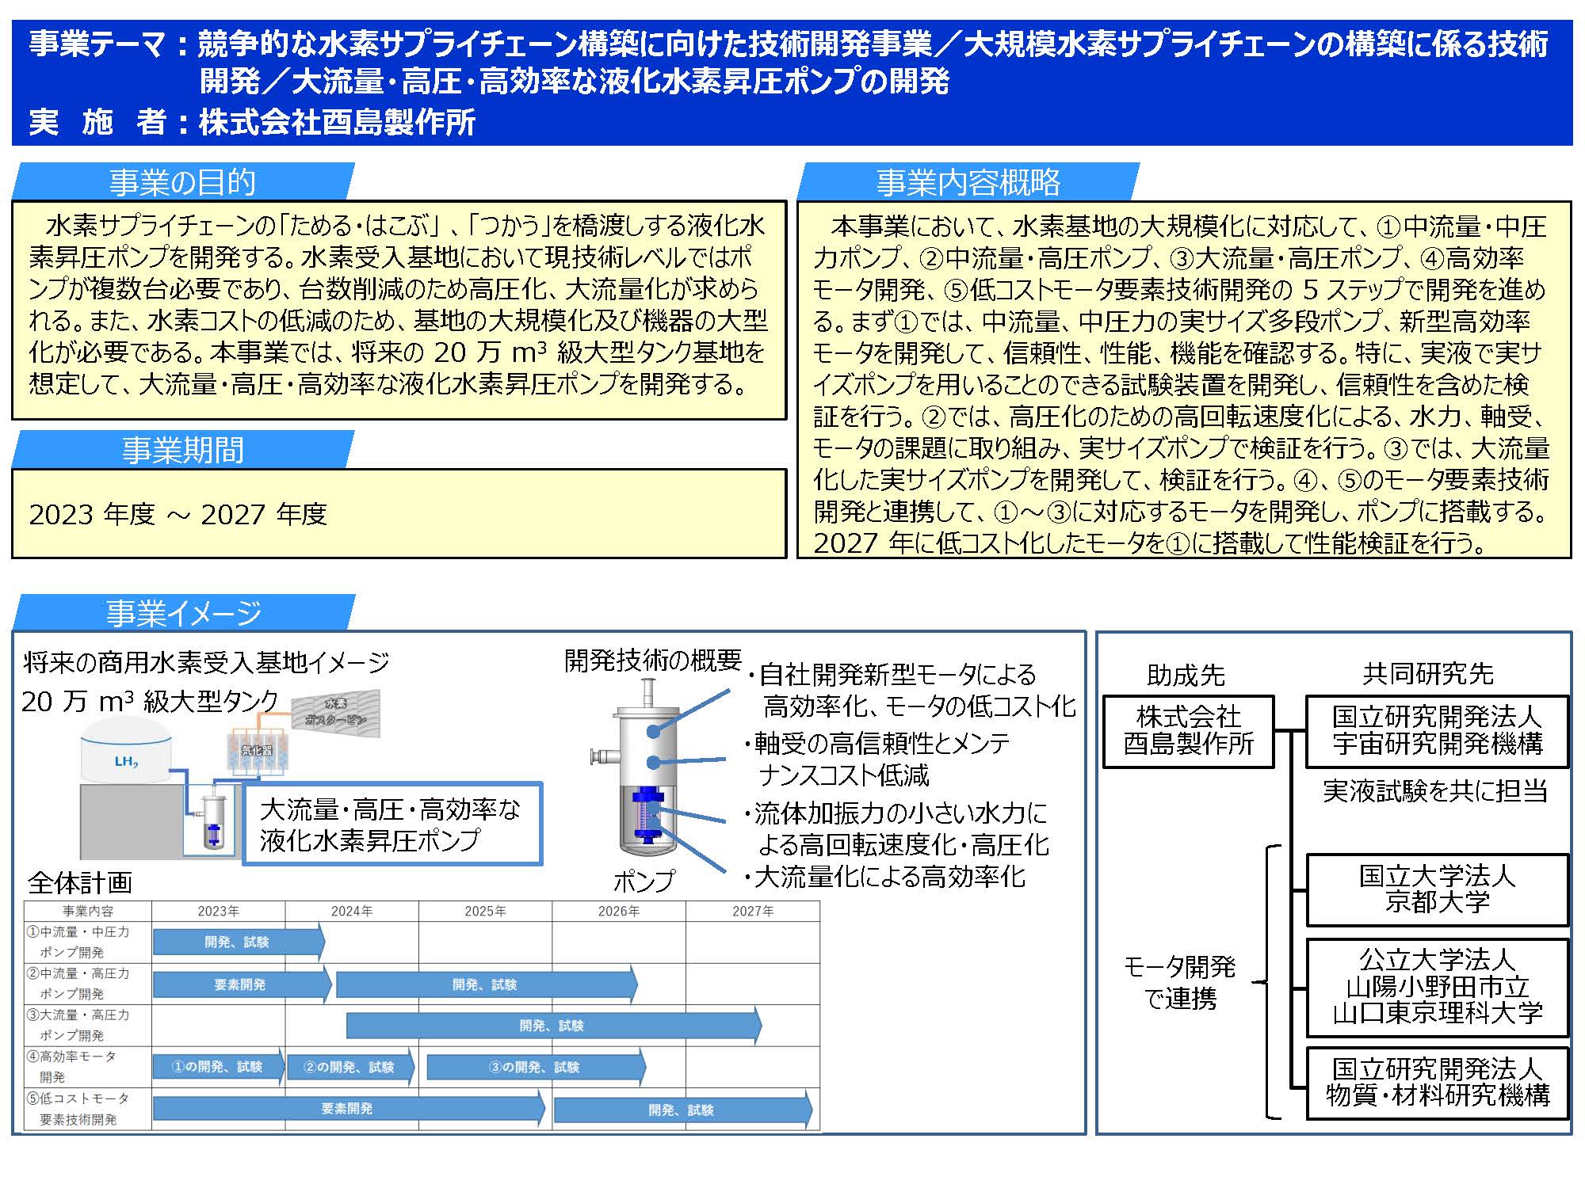Click the モータ開発で連携 label
The image size is (1585, 1188).
[x=1180, y=982]
